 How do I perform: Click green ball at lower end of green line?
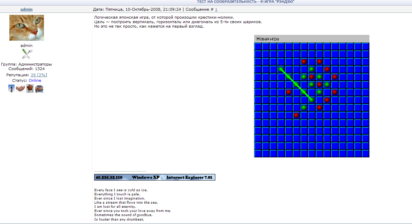pyautogui.click(x=312, y=99)
